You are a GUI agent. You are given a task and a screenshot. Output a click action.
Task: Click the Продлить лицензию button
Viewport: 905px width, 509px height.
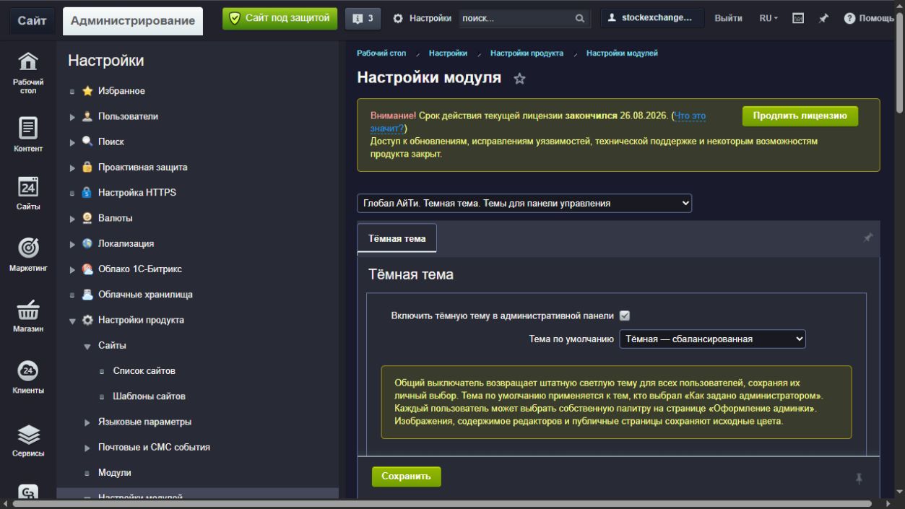(800, 116)
